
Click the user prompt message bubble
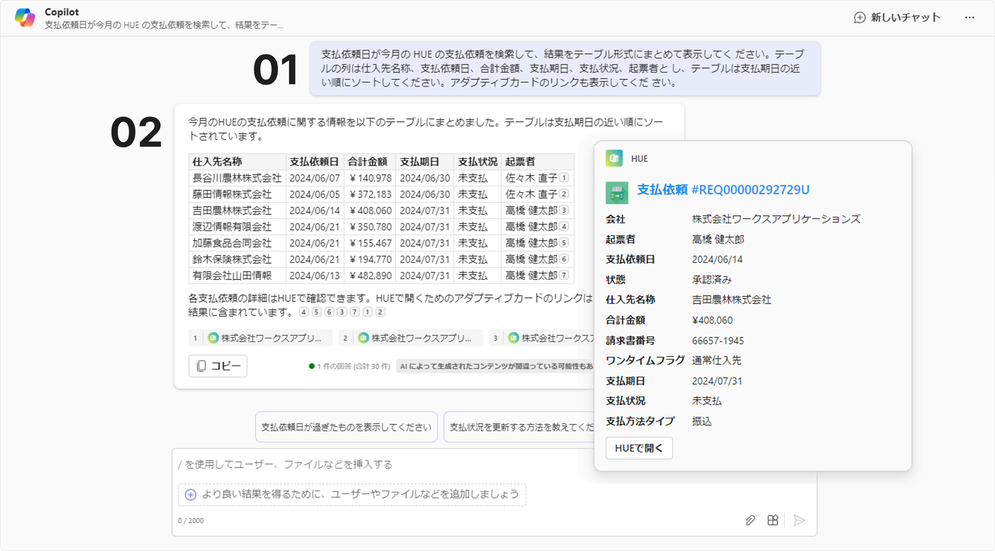[565, 68]
